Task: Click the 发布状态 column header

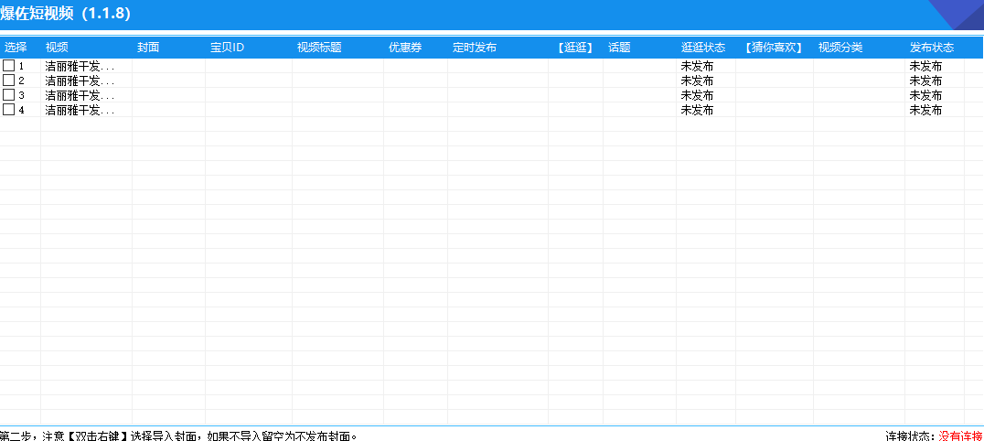Action: 932,48
